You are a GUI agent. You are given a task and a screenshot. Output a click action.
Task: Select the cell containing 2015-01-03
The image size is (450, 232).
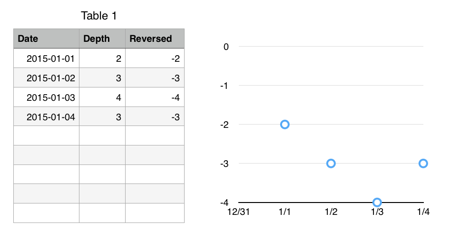point(47,97)
